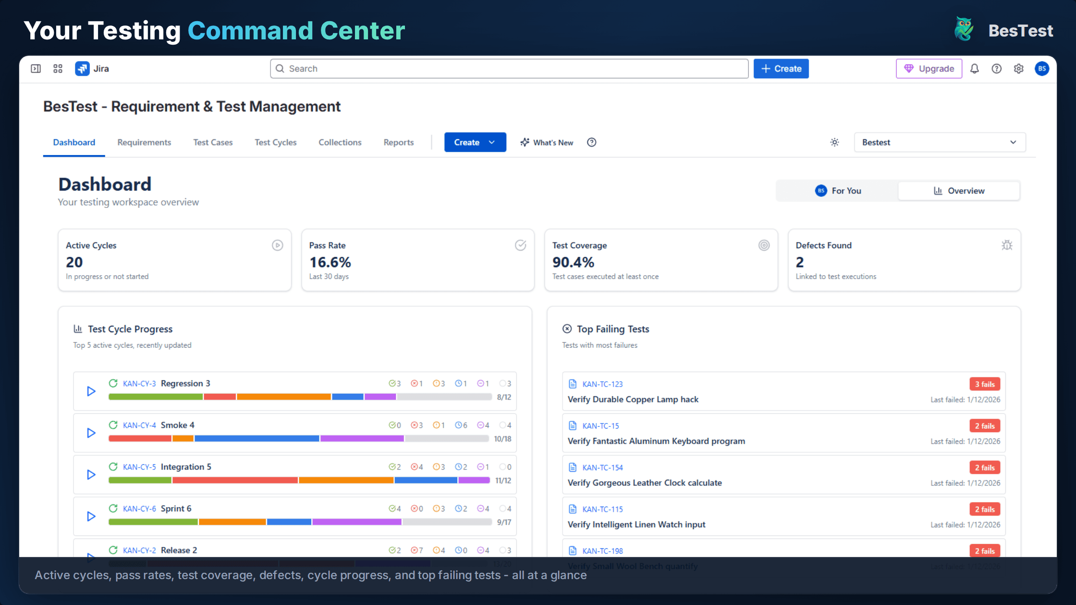
Task: Open the Reports tab
Action: pos(398,142)
